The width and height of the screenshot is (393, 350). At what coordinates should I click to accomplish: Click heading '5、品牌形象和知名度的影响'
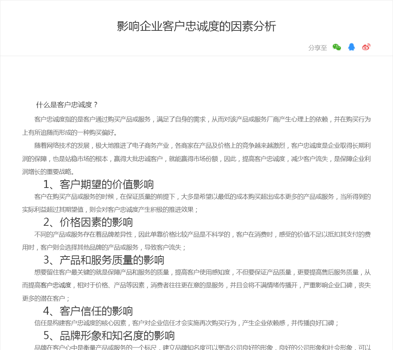(109, 336)
